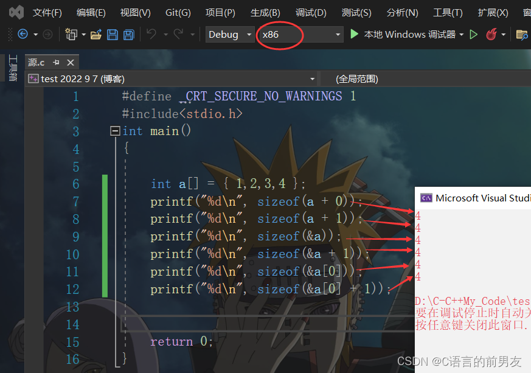Image resolution: width=531 pixels, height=373 pixels.
Task: Click the undo icon
Action: (151, 34)
